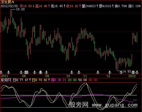Click the low price 低16.45

click(57, 6)
